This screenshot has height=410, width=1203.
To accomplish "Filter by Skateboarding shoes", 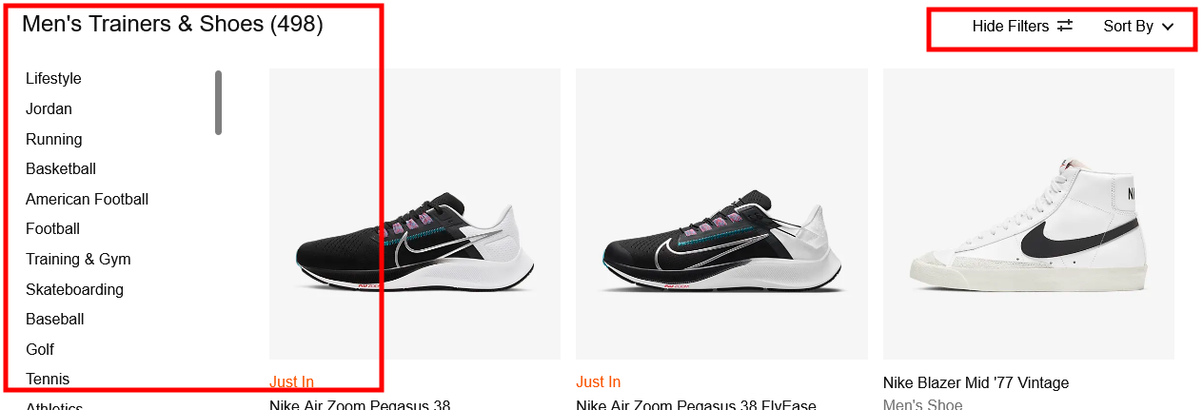I will tap(74, 289).
